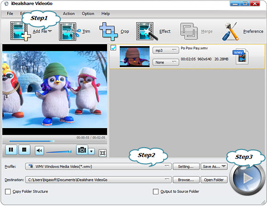Toggle full screen preview icon
Image resolution: width=267 pixels, height=206 pixels.
pos(102,153)
